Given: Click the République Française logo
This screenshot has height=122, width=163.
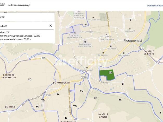Looking at the screenshot, I should click(3, 5).
